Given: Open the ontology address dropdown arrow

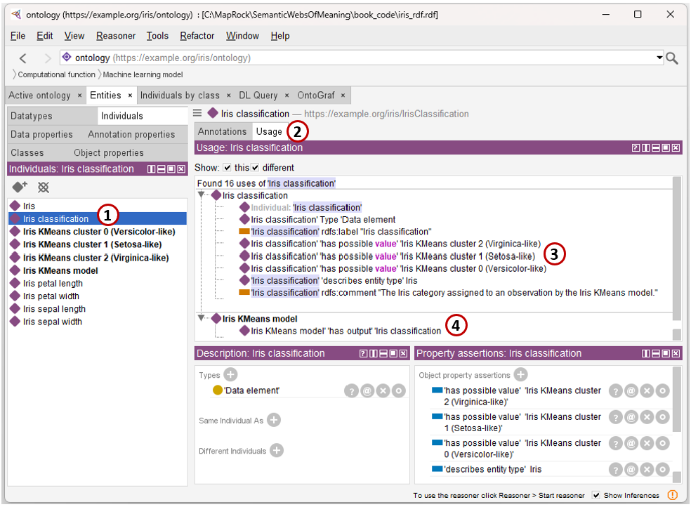Looking at the screenshot, I should [659, 58].
